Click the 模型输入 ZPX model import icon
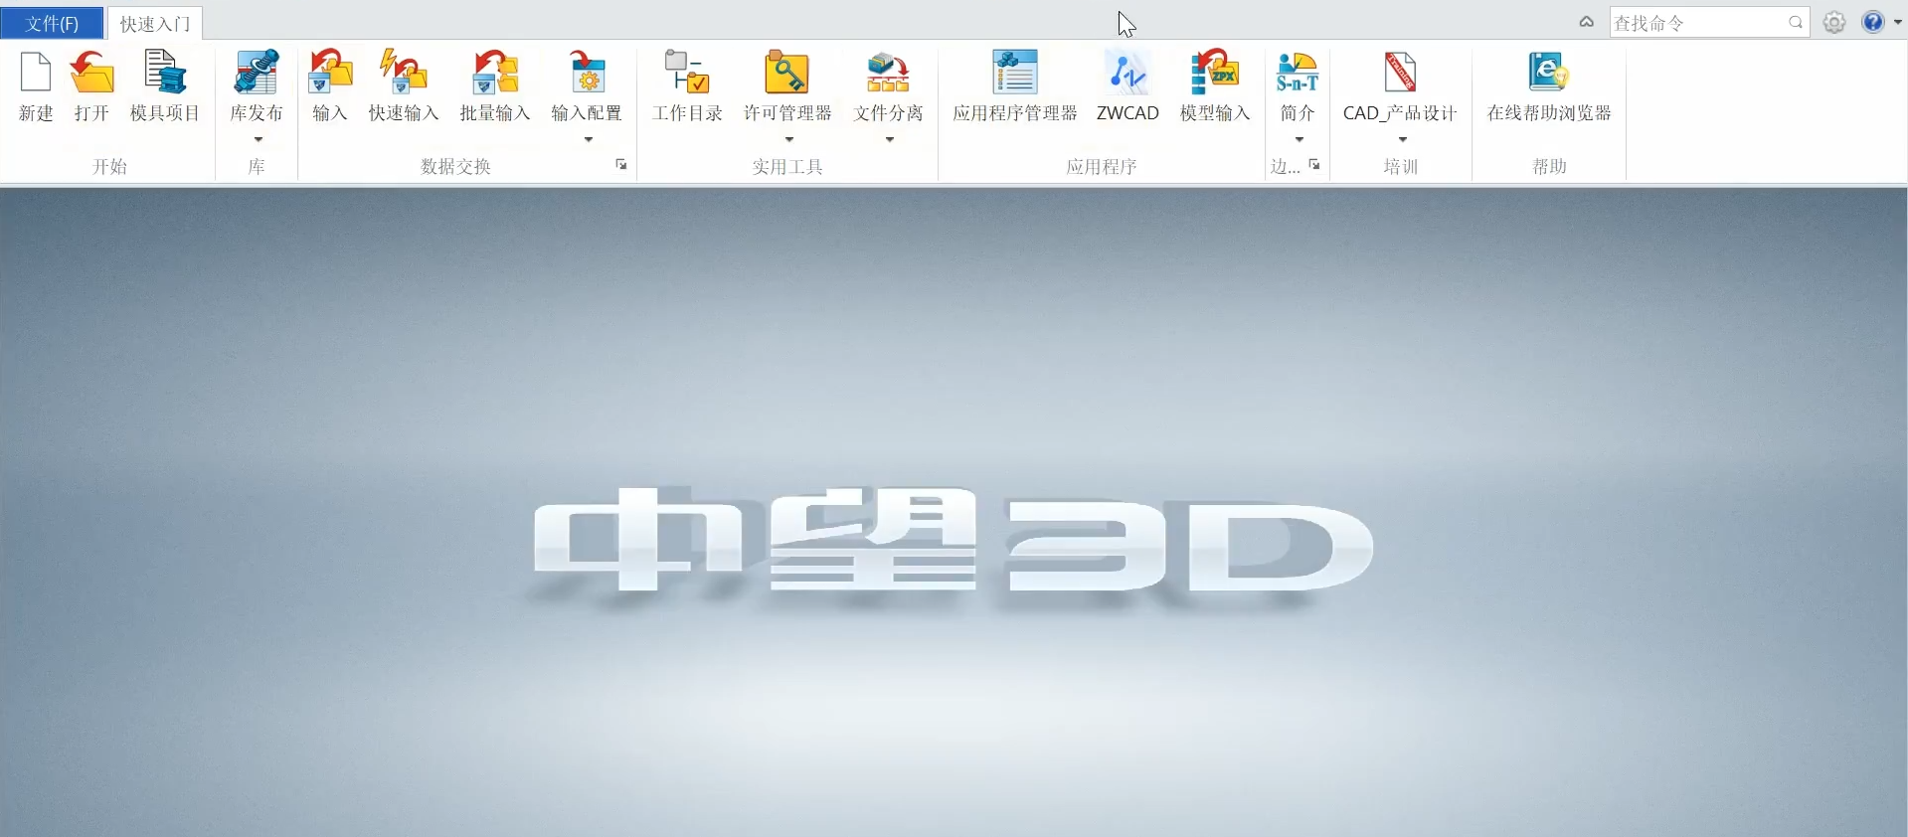The width and height of the screenshot is (1908, 837). click(1214, 74)
